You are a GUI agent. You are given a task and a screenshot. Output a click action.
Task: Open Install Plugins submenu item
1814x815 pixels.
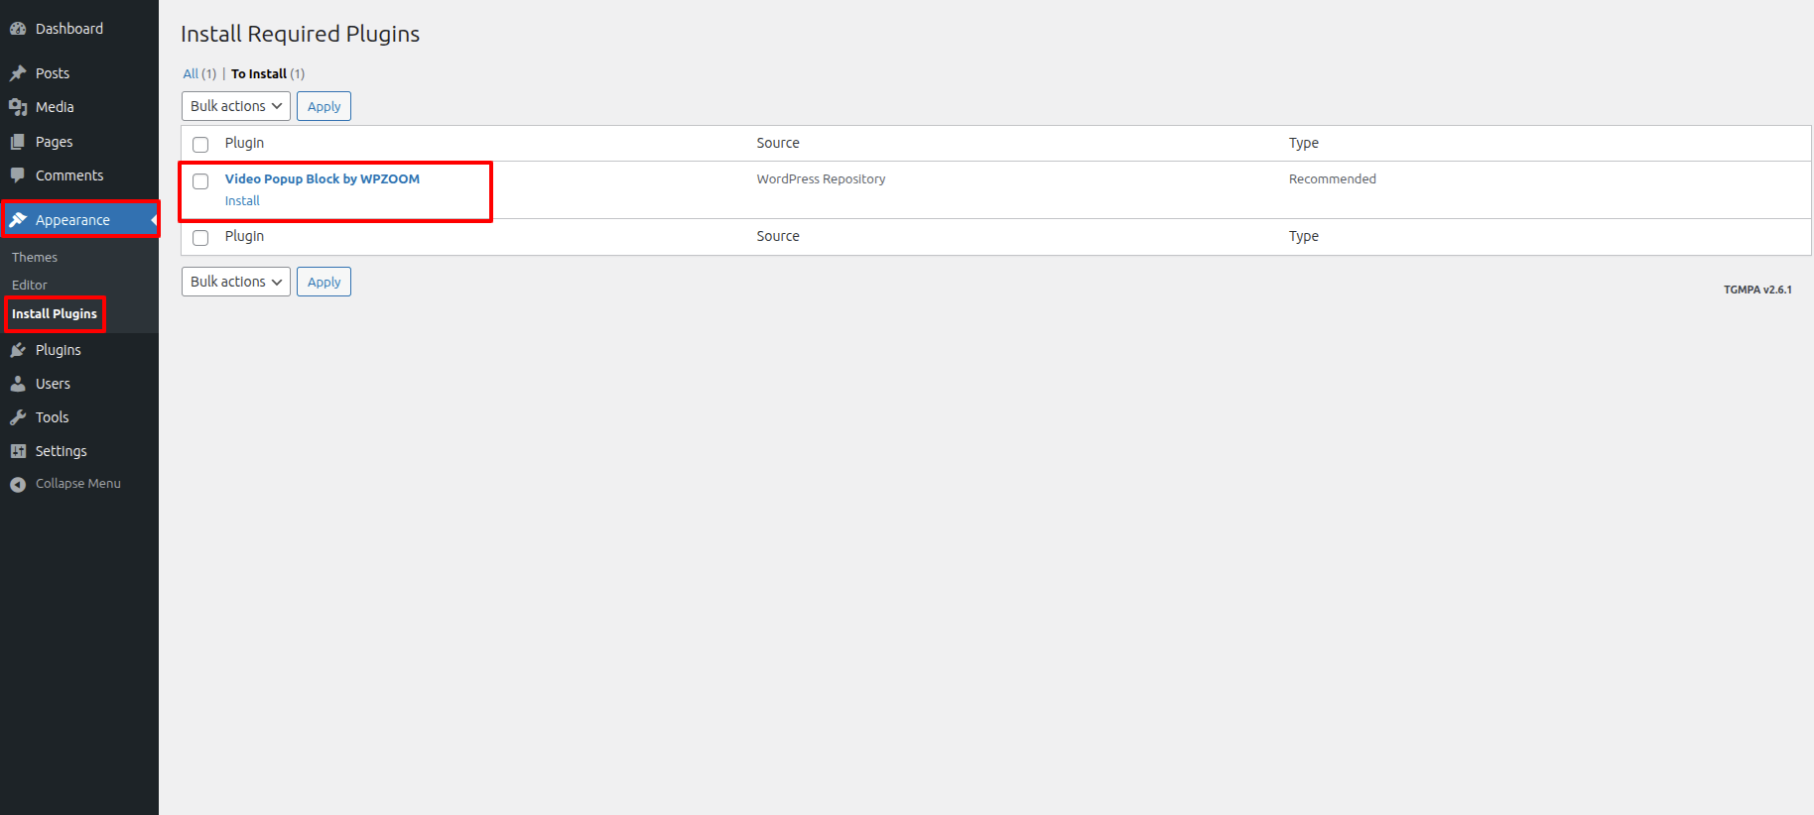(x=55, y=314)
